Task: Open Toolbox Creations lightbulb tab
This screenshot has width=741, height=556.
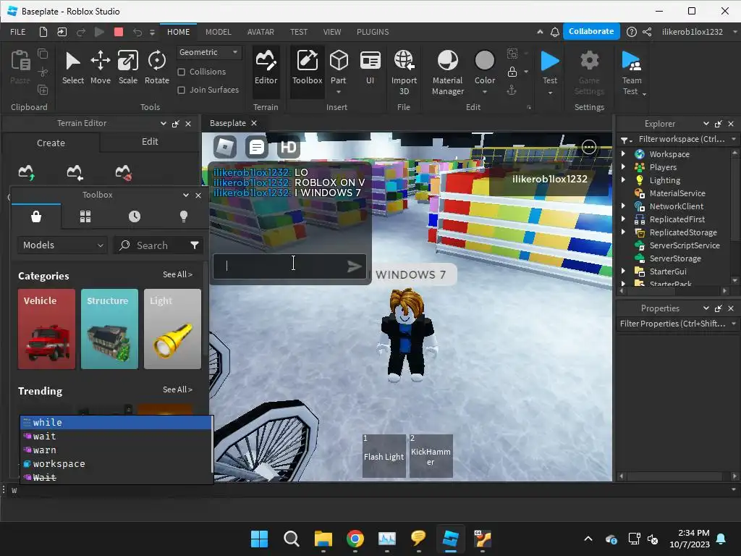Action: [183, 216]
